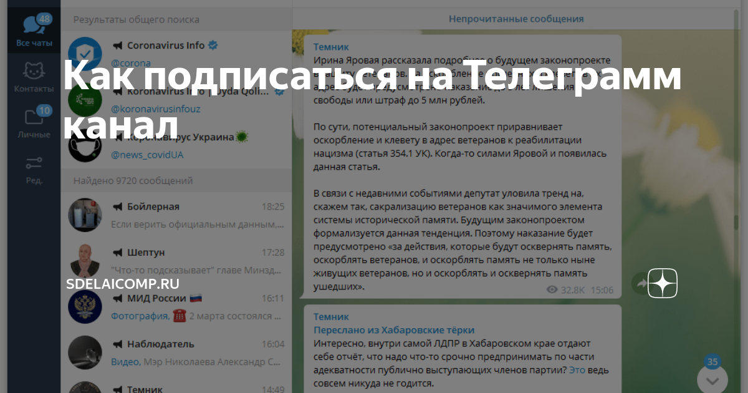Open the Переслано из Хабаровские тёрки source
The image size is (748, 393).
[393, 331]
